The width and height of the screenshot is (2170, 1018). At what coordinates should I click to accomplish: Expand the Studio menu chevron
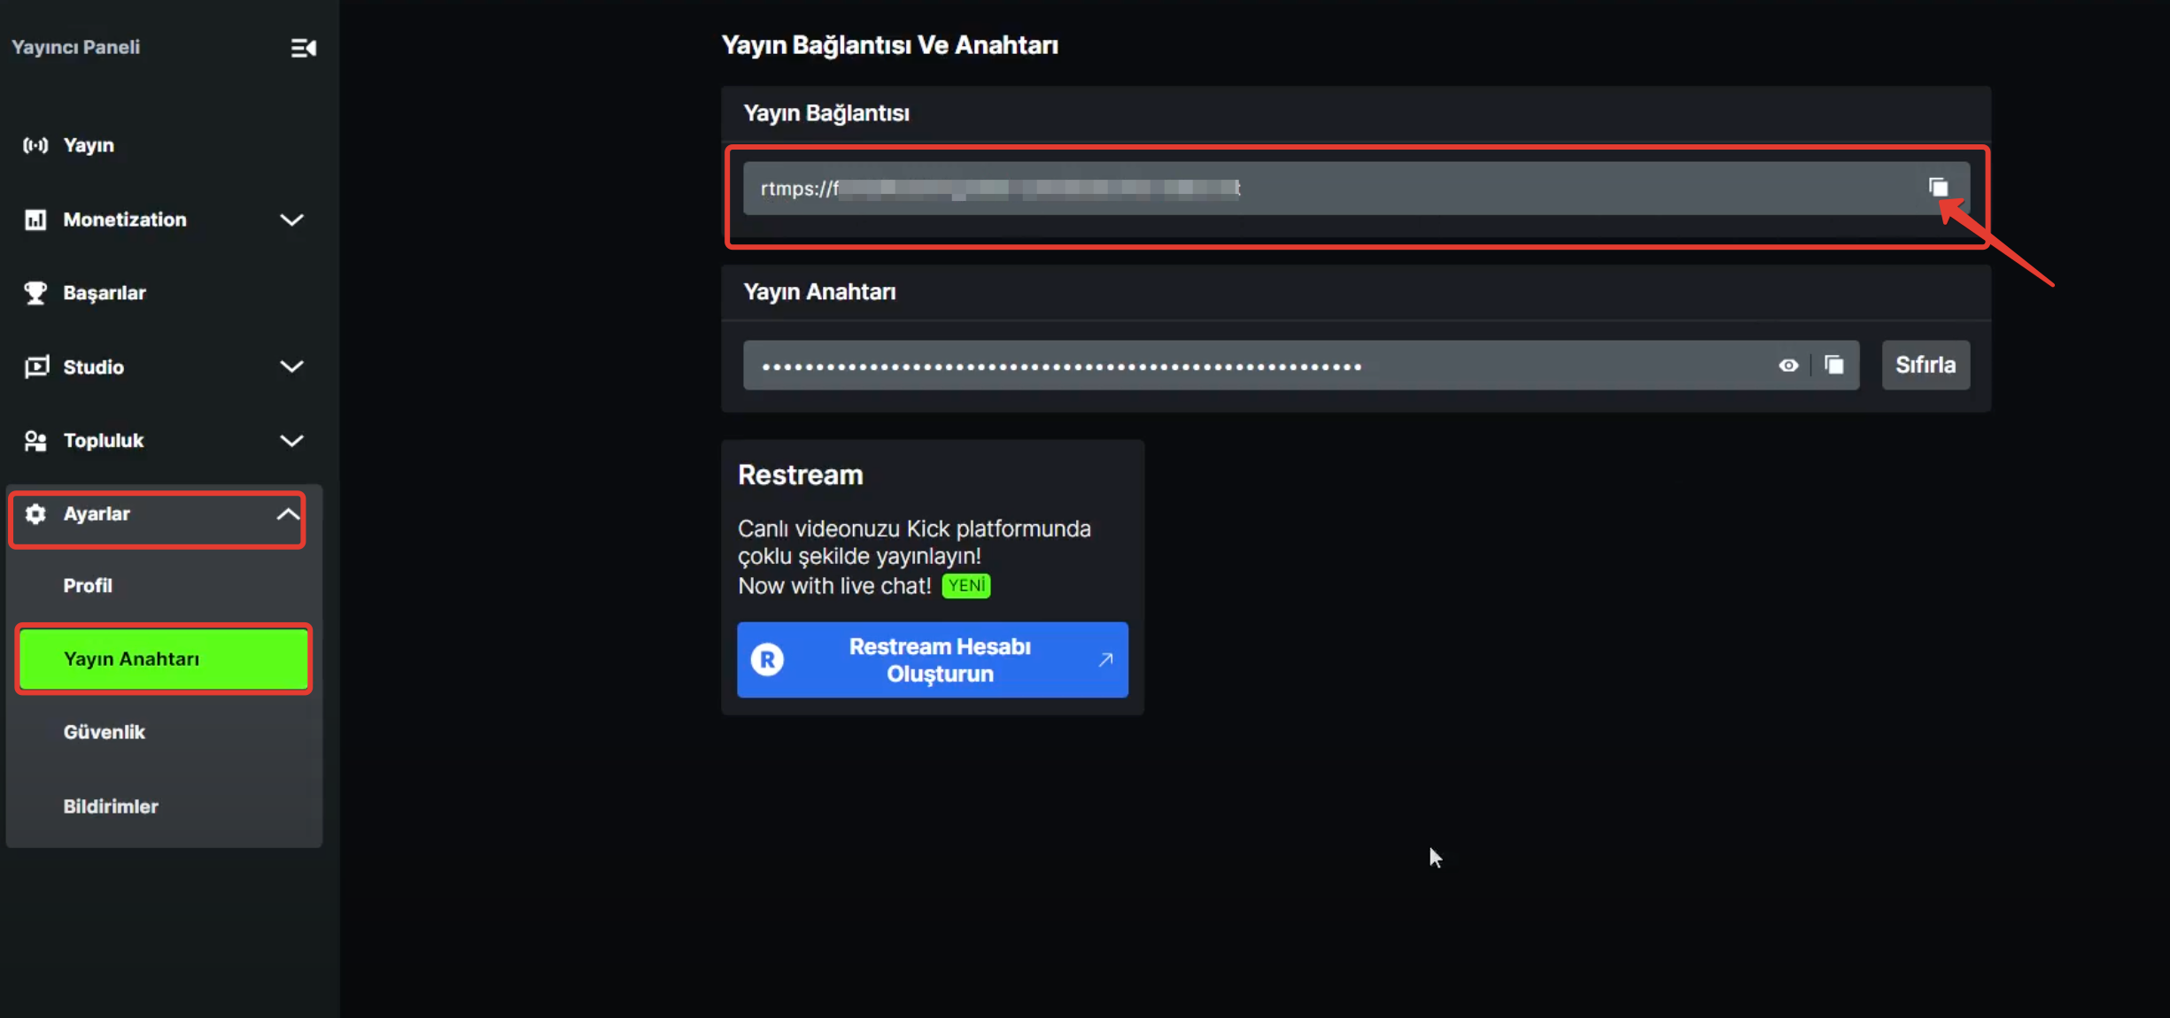291,366
